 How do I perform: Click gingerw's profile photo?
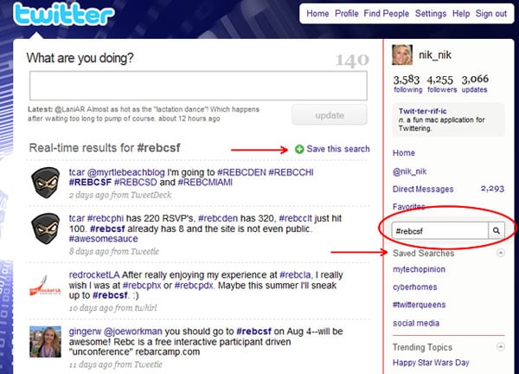pos(45,341)
